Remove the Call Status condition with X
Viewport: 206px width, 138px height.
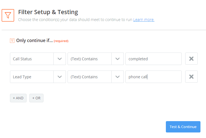pos(191,59)
